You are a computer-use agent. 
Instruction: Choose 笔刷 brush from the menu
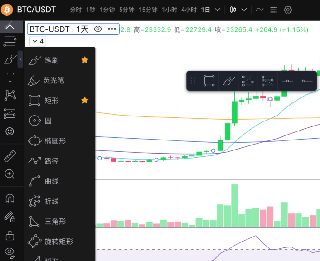(59, 60)
